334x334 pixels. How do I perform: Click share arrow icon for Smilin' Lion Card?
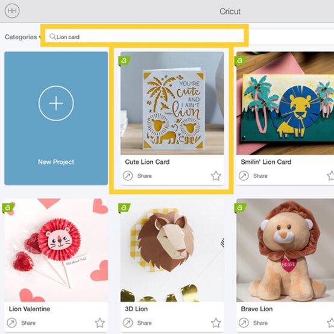tap(244, 175)
